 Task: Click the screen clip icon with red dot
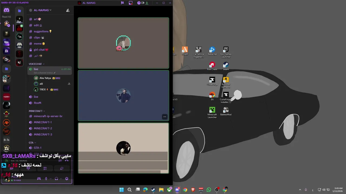coord(131,3)
